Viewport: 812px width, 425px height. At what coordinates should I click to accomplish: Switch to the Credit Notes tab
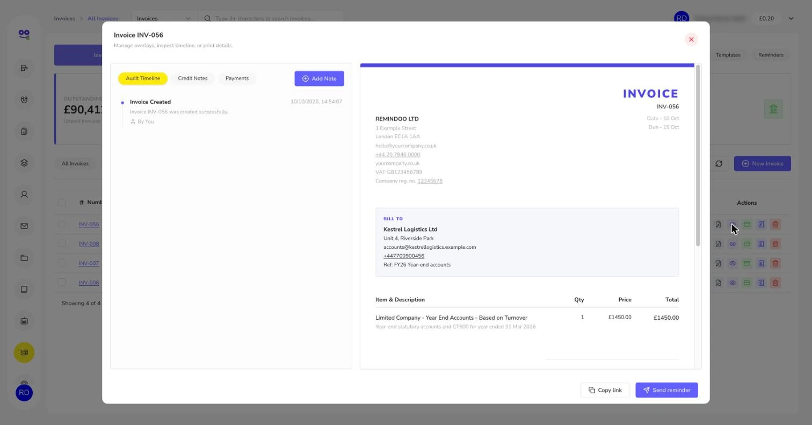[193, 78]
